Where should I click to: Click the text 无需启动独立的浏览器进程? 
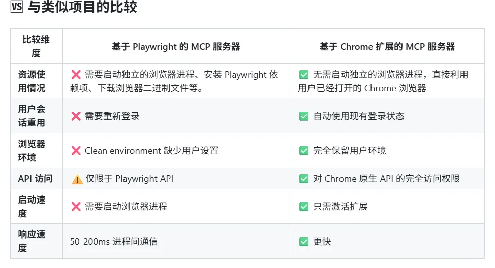click(x=368, y=75)
